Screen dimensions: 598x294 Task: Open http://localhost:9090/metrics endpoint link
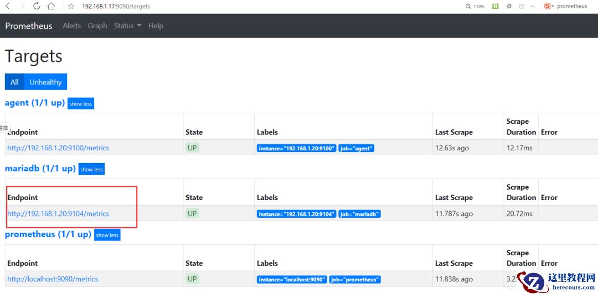[x=53, y=279]
